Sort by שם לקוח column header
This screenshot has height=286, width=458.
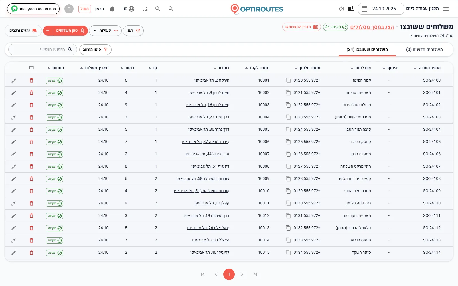361,68
